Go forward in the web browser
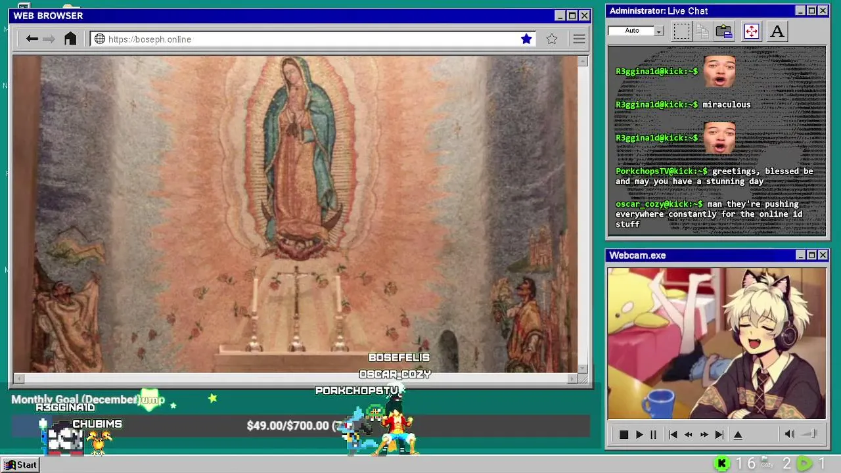Screen dimensions: 841x473 click(x=49, y=39)
